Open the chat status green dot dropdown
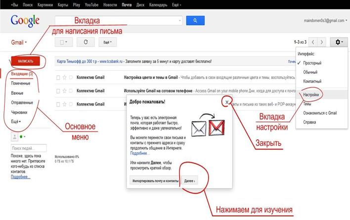 click(23, 137)
